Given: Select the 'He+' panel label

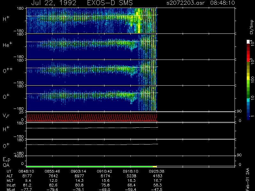Looking at the screenshot, I should [x=7, y=44].
